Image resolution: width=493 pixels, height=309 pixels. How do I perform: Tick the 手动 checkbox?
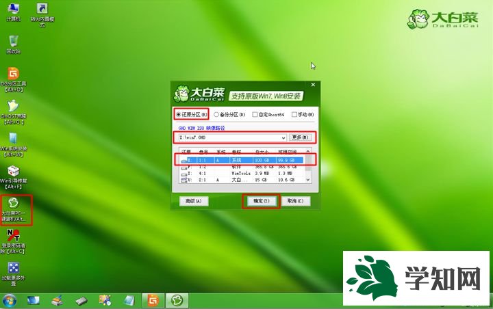click(x=294, y=114)
